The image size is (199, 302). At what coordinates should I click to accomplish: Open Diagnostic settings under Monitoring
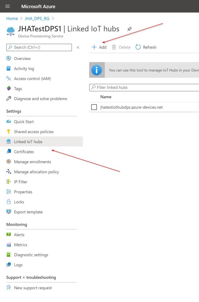coord(31,255)
